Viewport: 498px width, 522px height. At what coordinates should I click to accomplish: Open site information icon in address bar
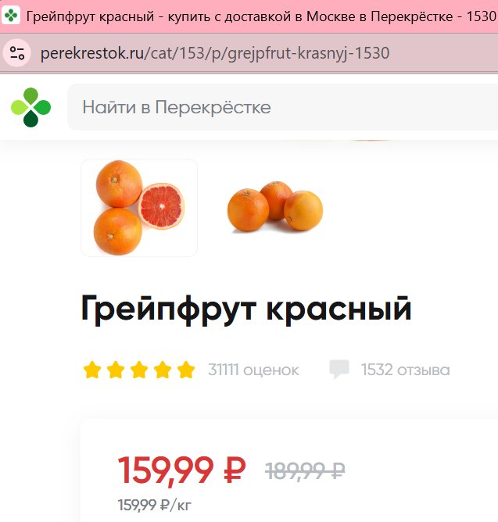[17, 53]
